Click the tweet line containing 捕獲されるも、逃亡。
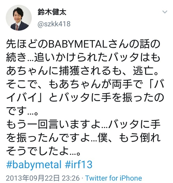 click(82, 71)
